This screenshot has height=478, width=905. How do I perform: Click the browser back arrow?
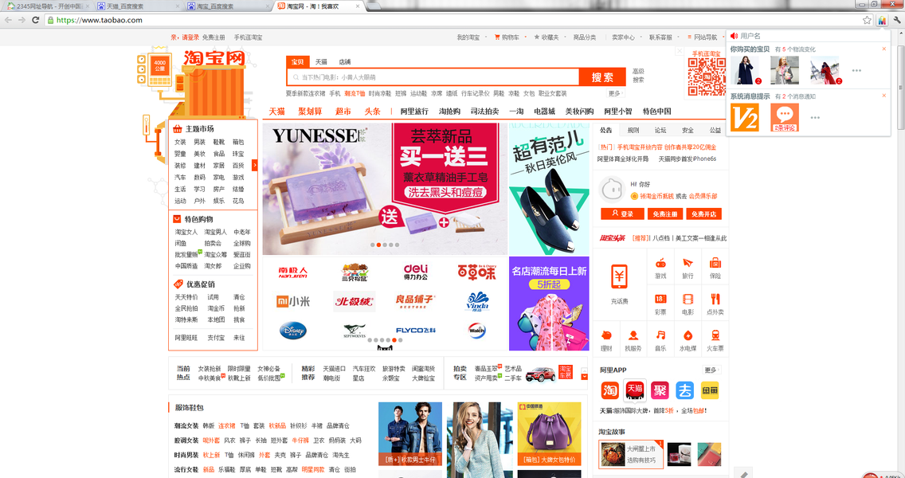[8, 20]
